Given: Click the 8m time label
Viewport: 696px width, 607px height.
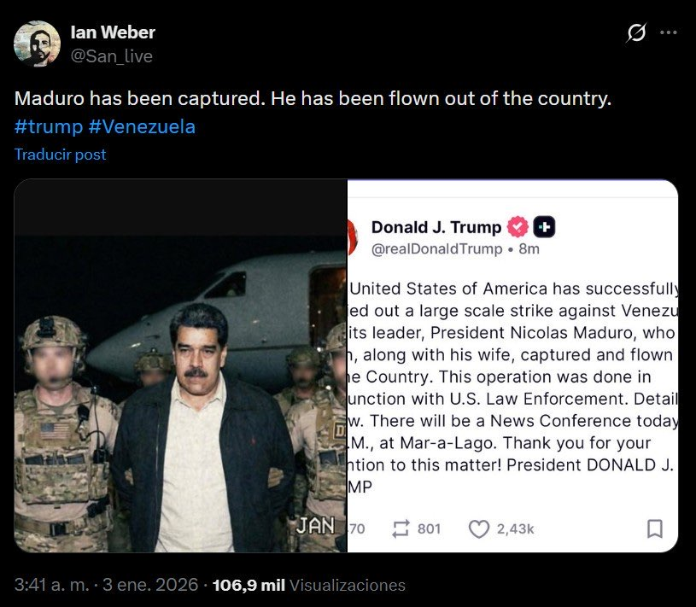Looking at the screenshot, I should coord(529,248).
